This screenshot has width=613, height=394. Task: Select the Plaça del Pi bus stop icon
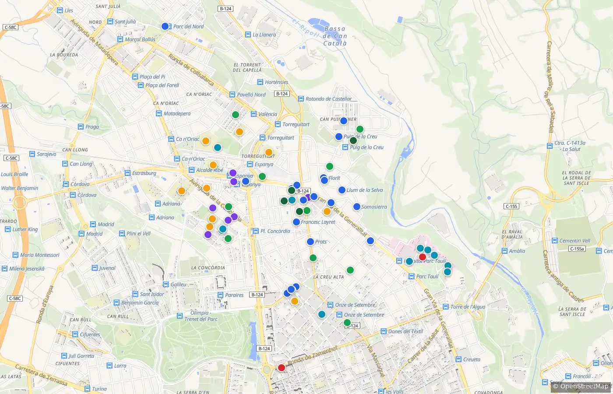(x=135, y=77)
